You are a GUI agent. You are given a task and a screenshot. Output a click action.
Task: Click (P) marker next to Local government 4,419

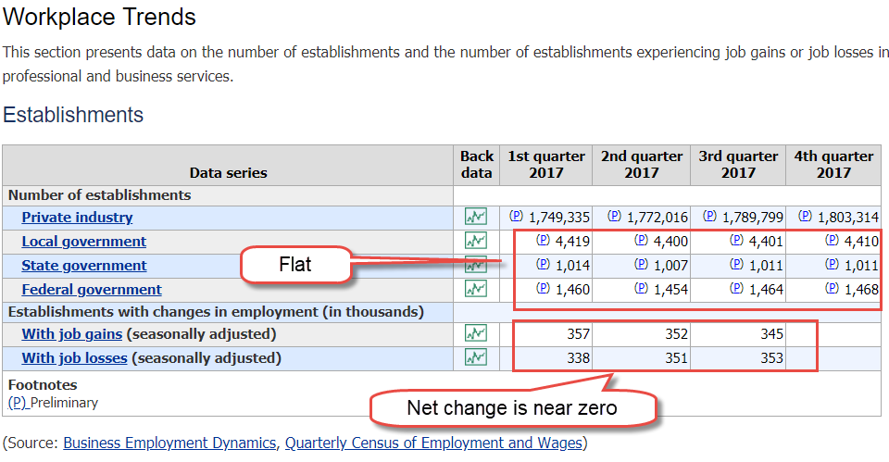click(543, 241)
